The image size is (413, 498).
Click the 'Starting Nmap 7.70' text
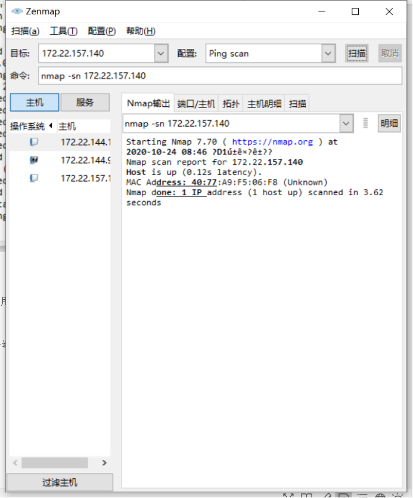point(172,142)
